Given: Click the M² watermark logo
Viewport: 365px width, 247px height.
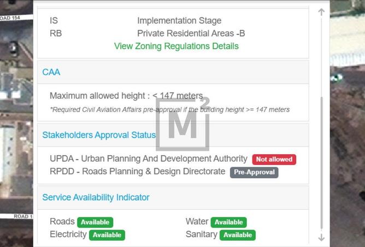Looking at the screenshot, I should click(182, 123).
